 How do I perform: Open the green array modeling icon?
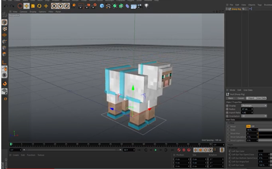pyautogui.click(x=121, y=6)
